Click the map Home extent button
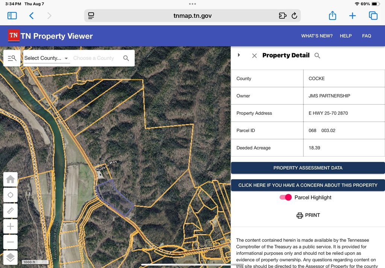 (x=11, y=179)
